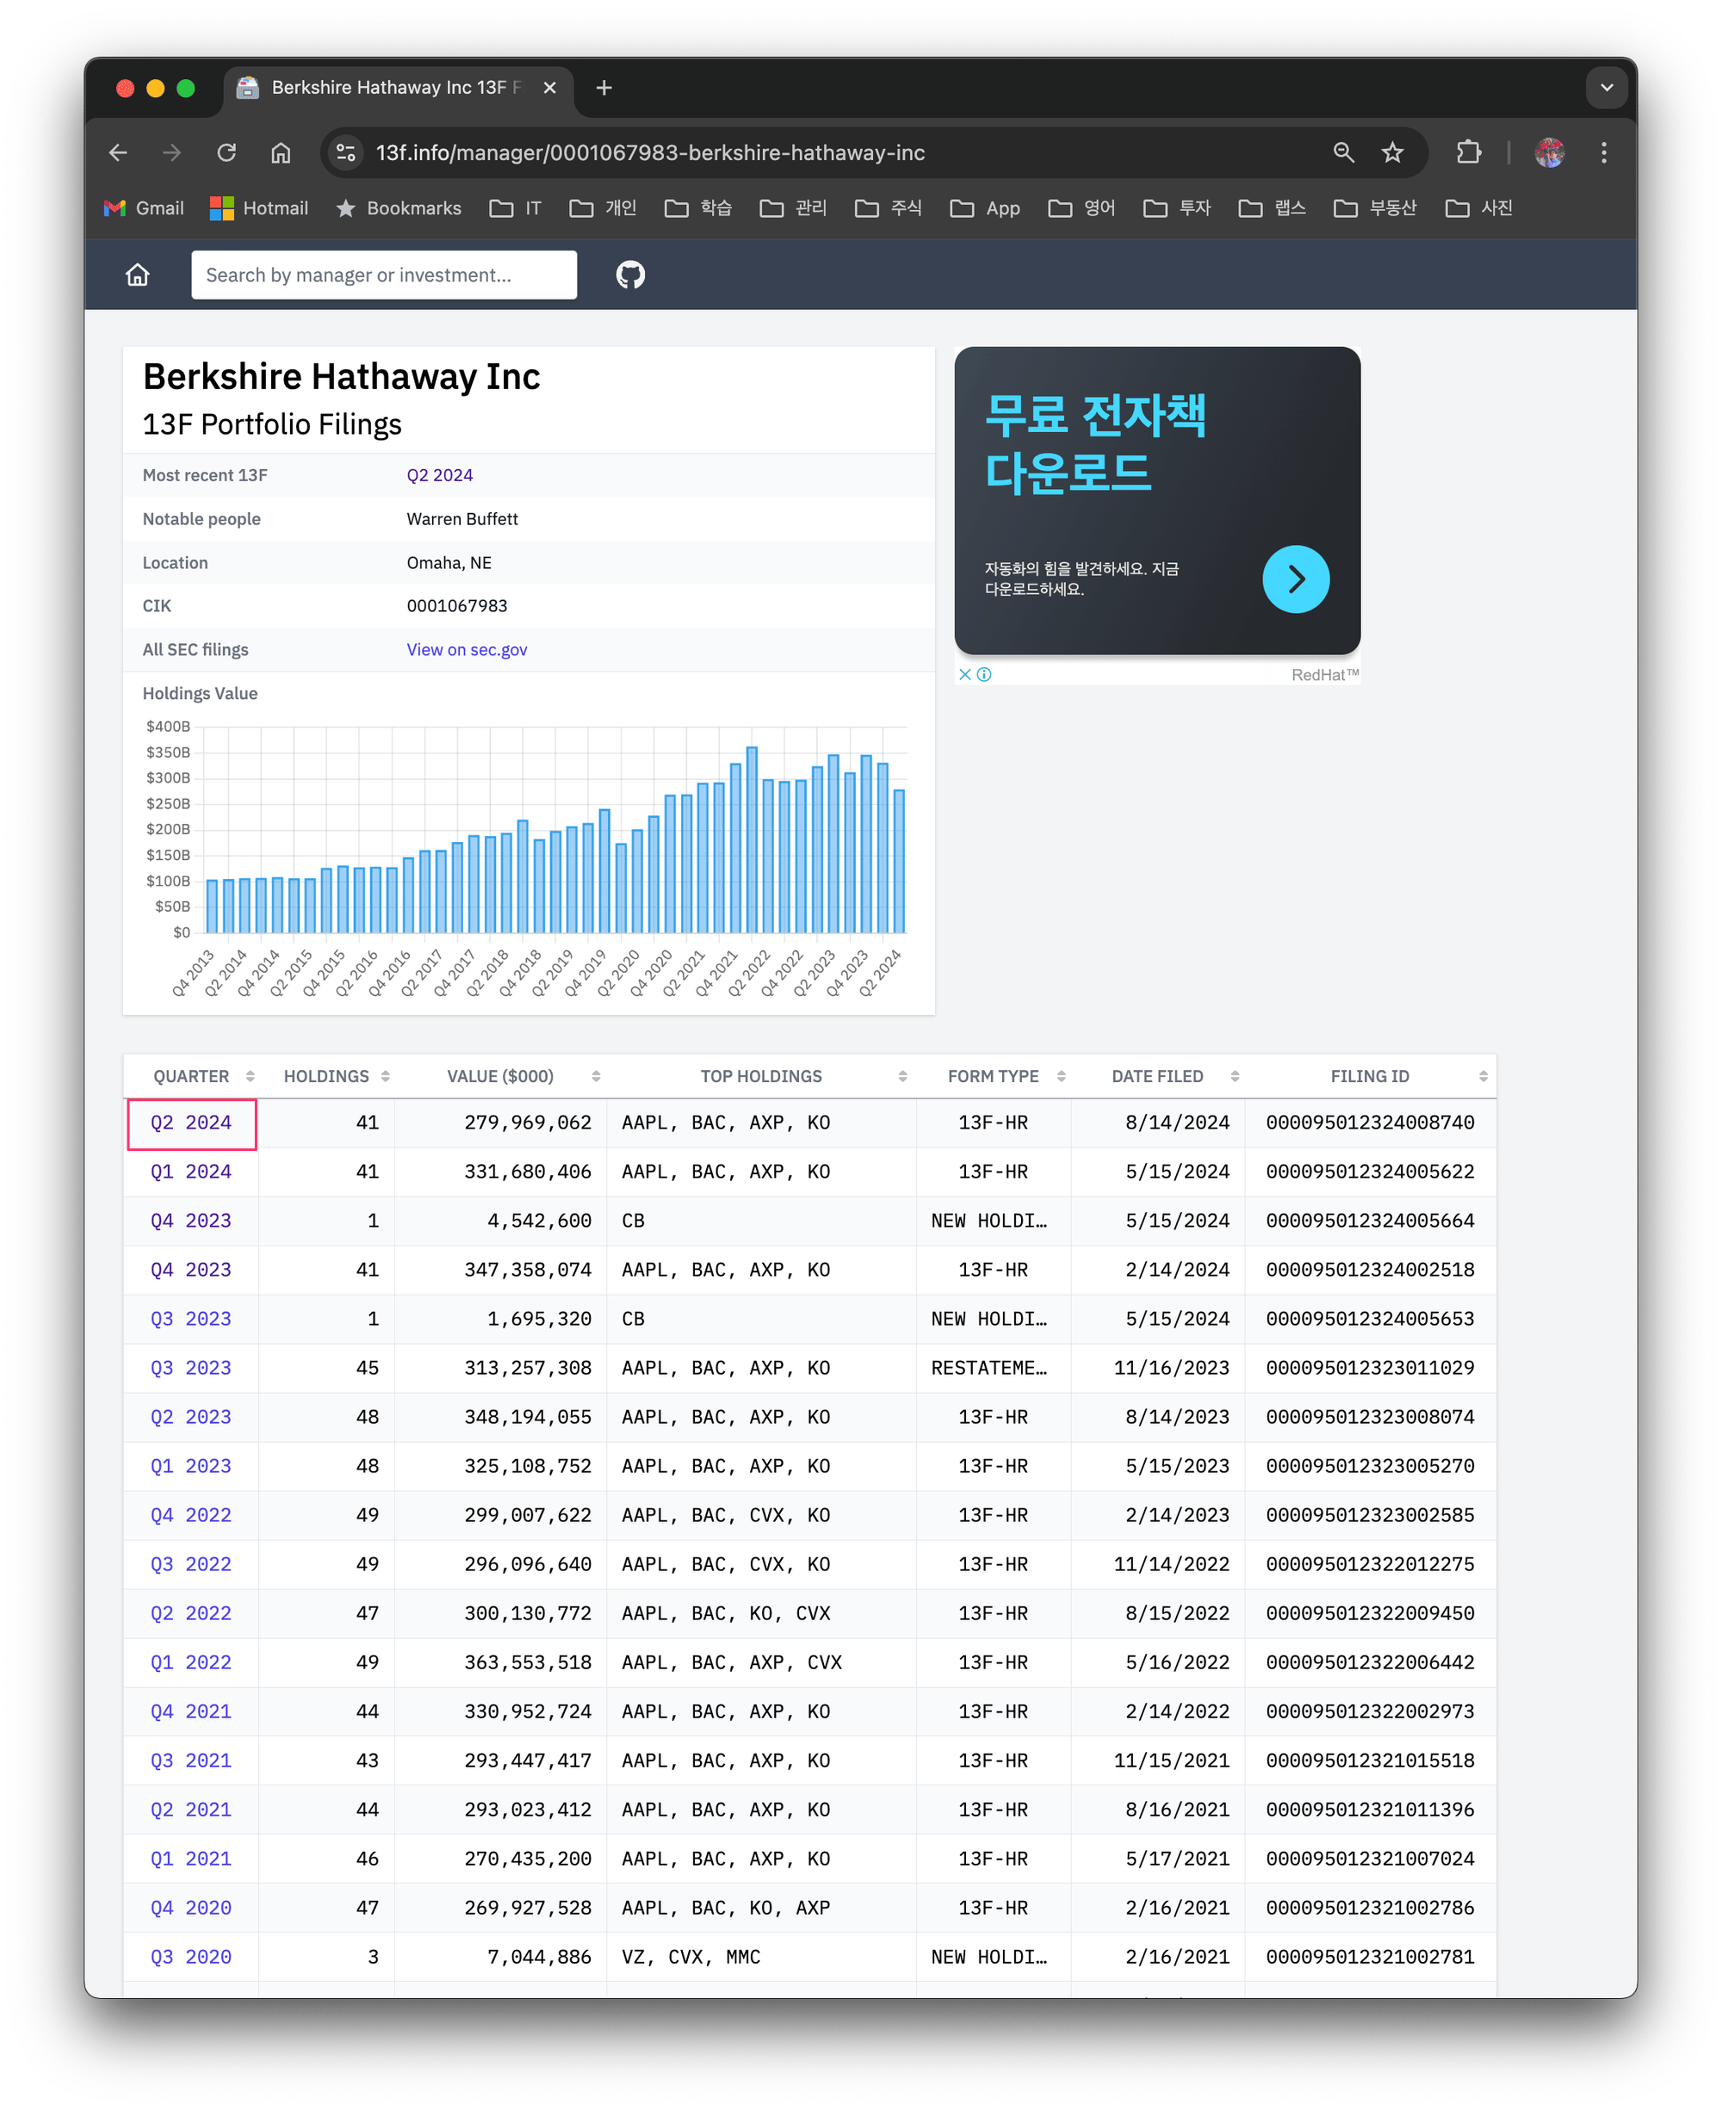Screen dimensions: 1722x2110
Task: Click the zoom magnifier icon in address bar
Action: click(x=1343, y=152)
